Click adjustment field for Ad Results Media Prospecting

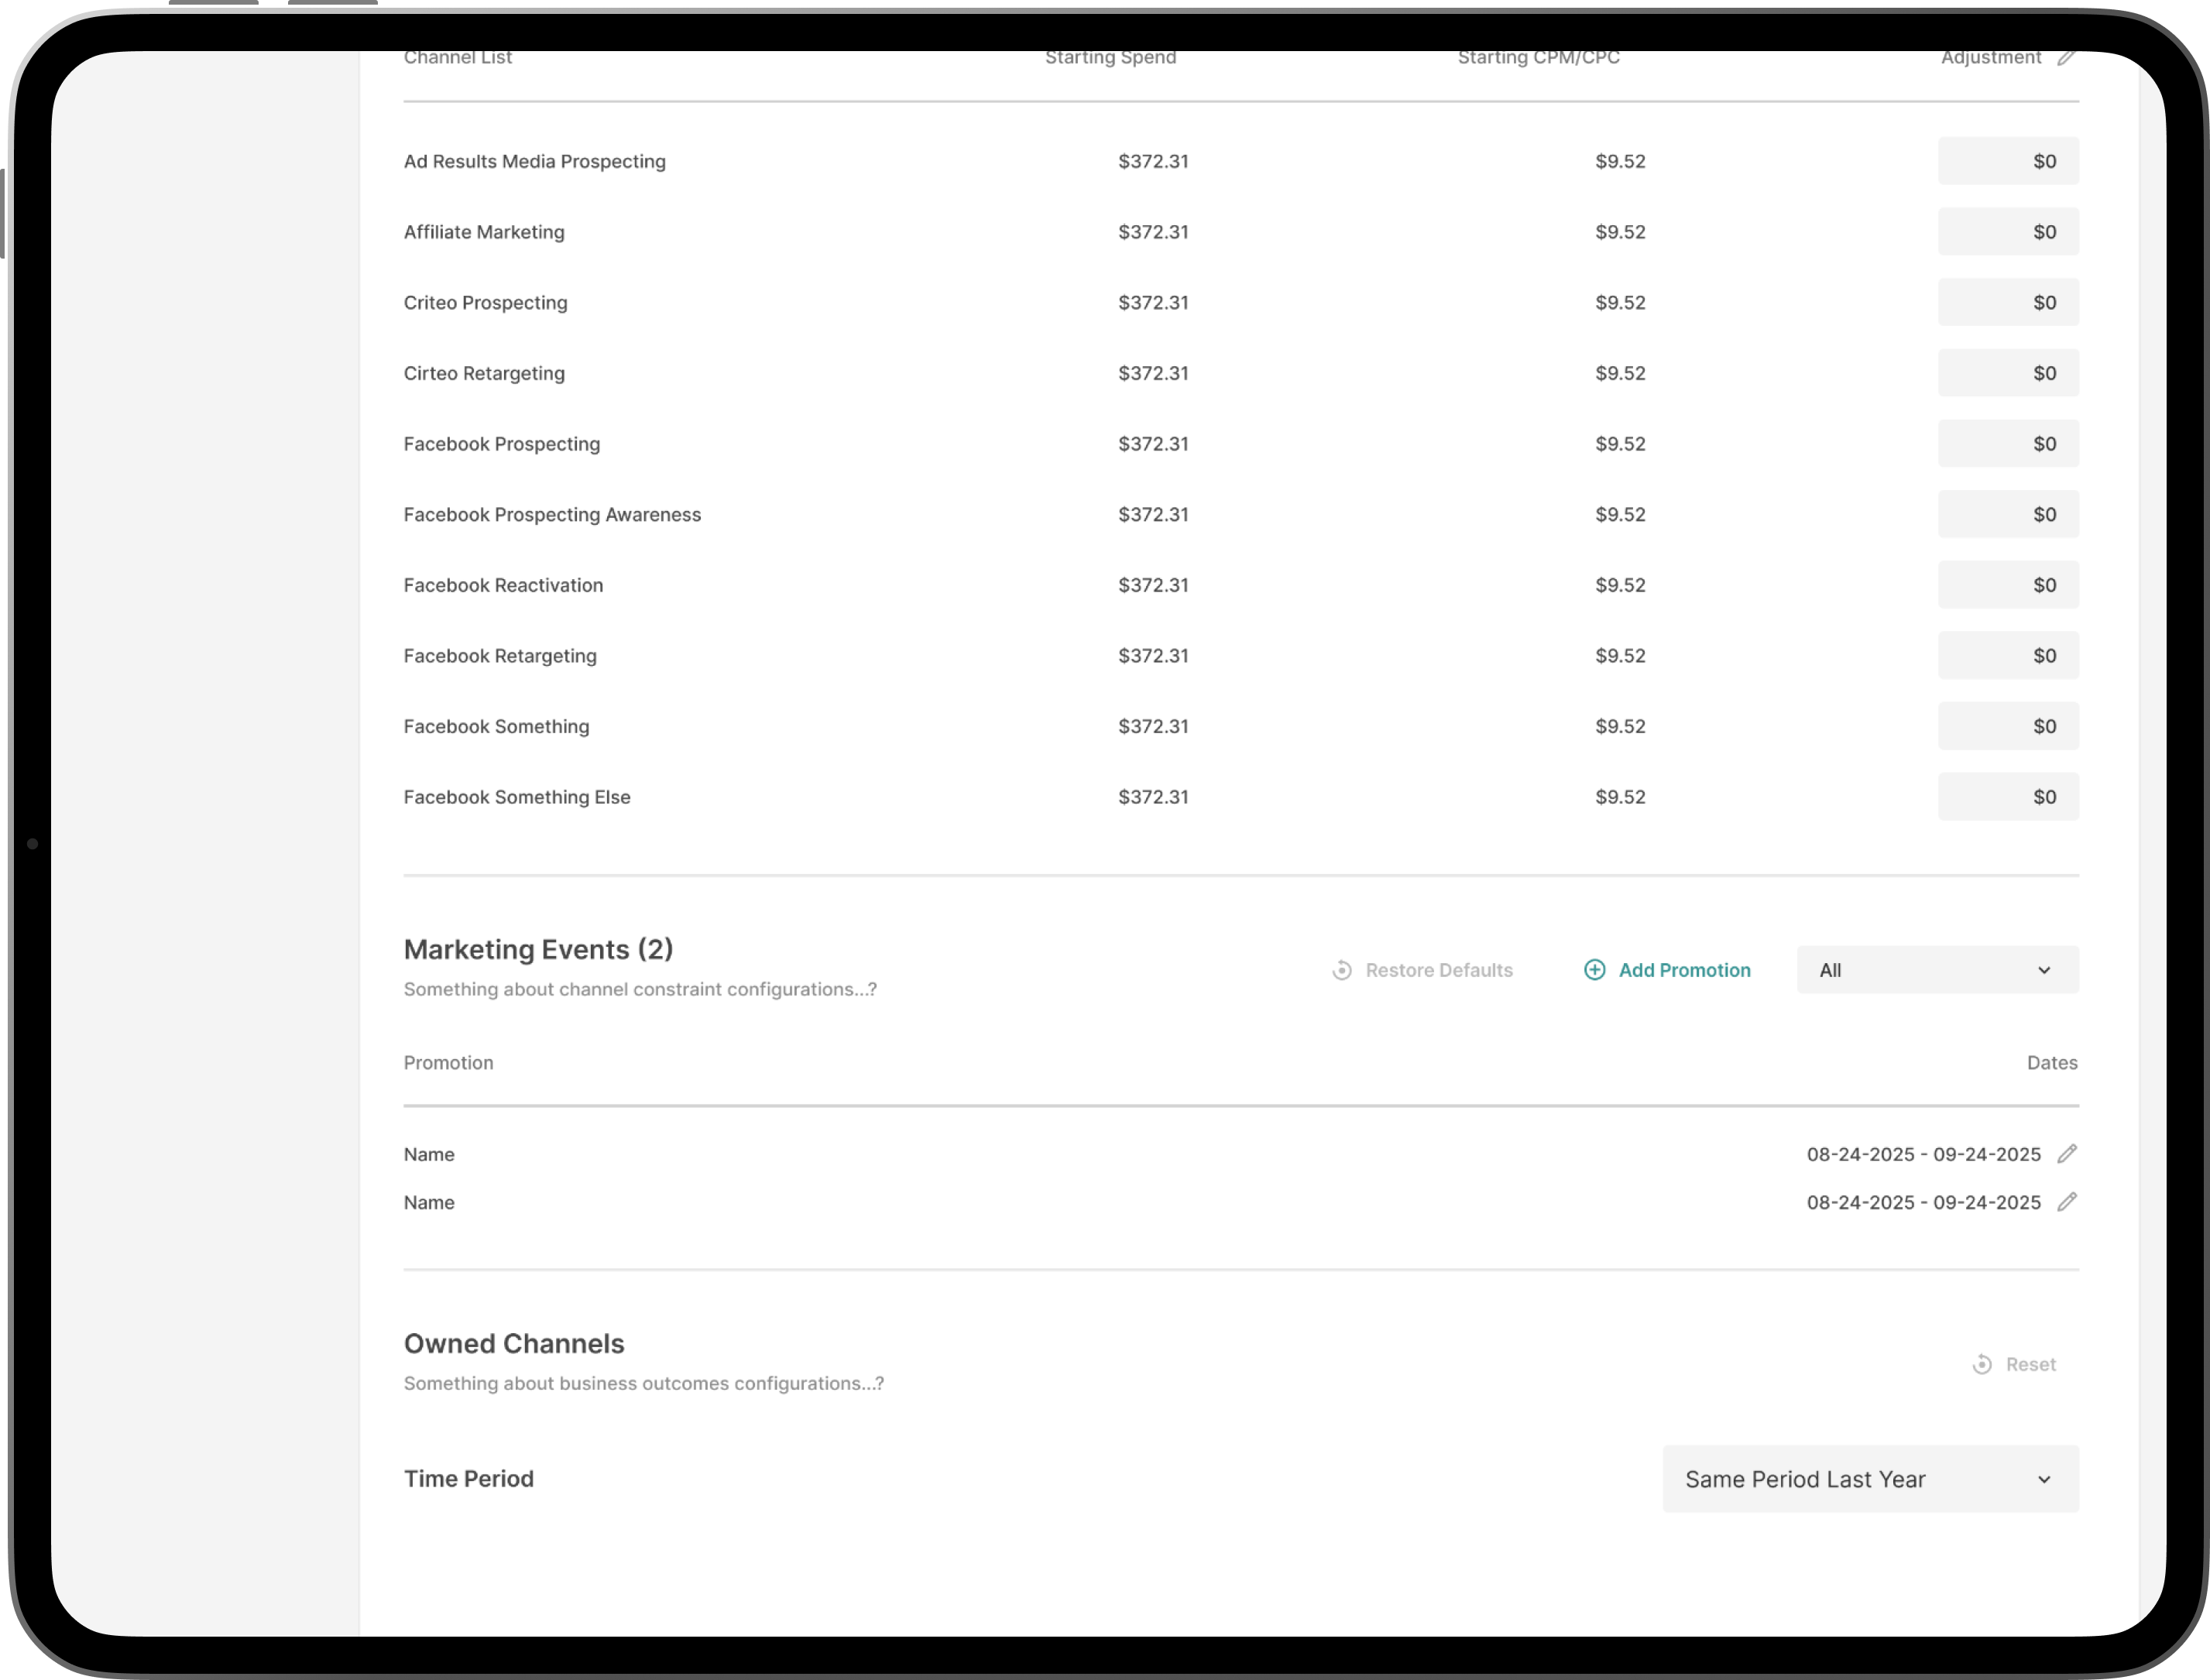coord(2008,161)
